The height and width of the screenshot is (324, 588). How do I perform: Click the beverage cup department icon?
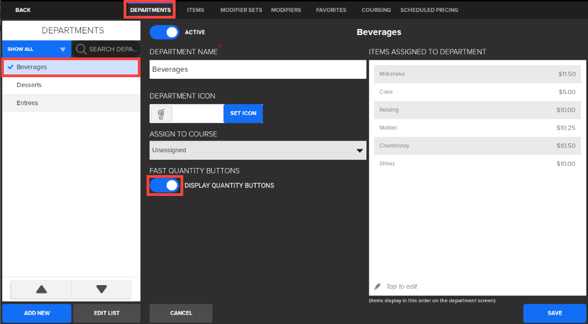coord(161,113)
